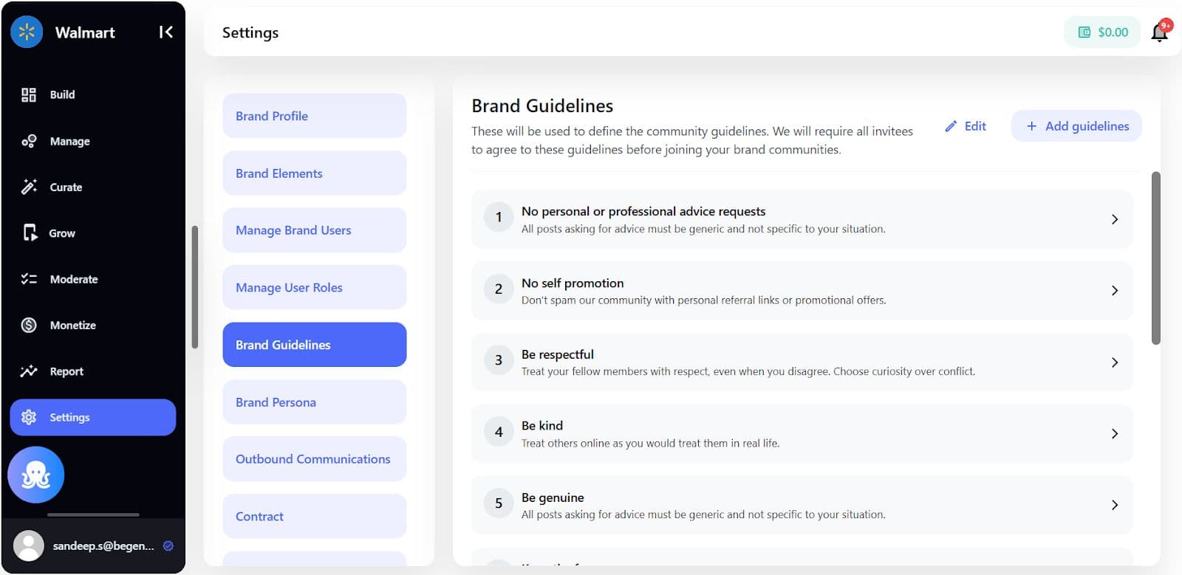
Task: Click the user profile avatar picture
Action: pos(29,546)
